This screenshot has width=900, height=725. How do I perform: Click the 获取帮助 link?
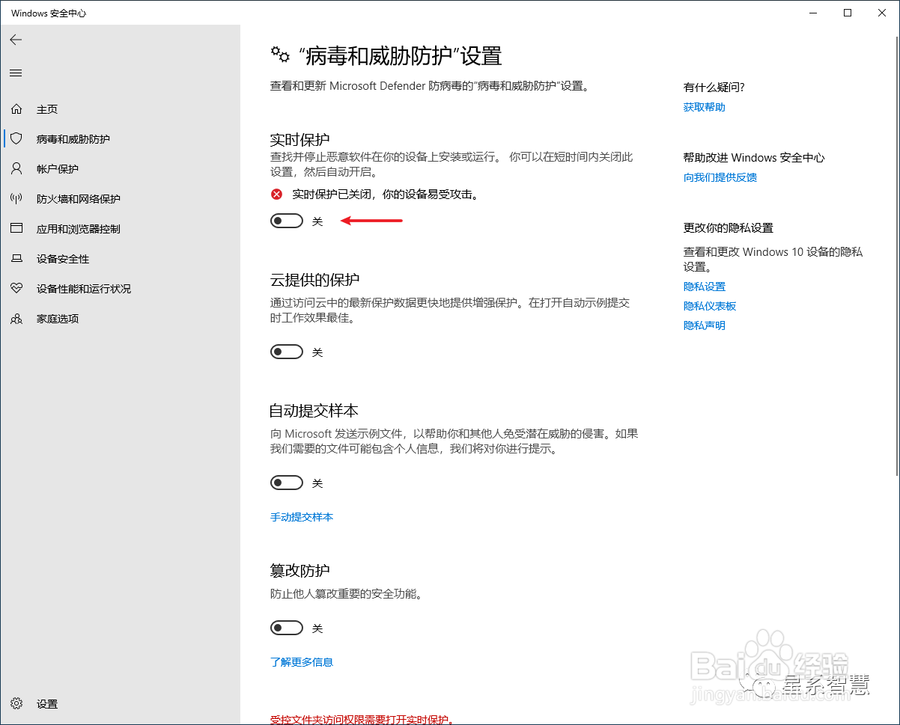(705, 107)
